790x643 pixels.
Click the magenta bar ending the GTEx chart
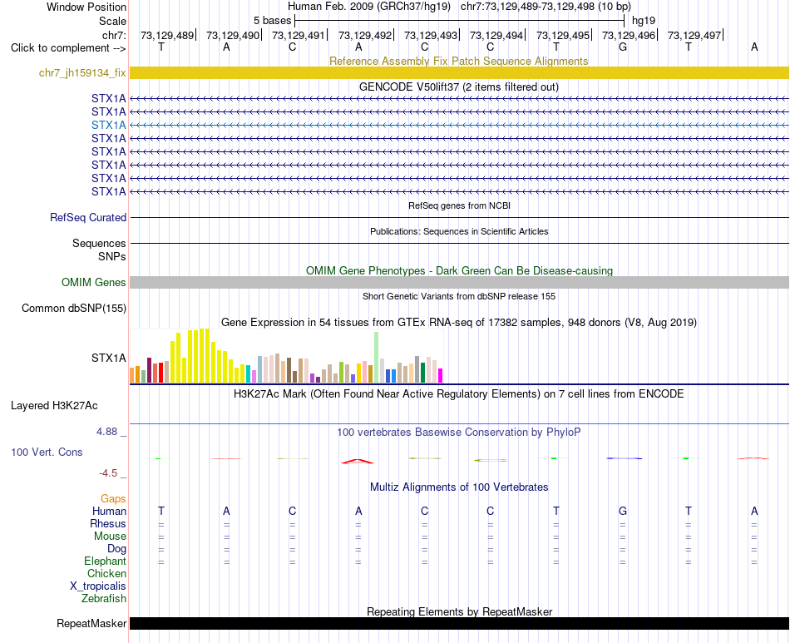[440, 376]
